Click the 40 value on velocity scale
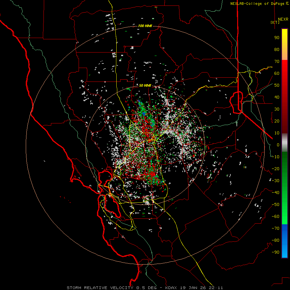 [x=277, y=97]
